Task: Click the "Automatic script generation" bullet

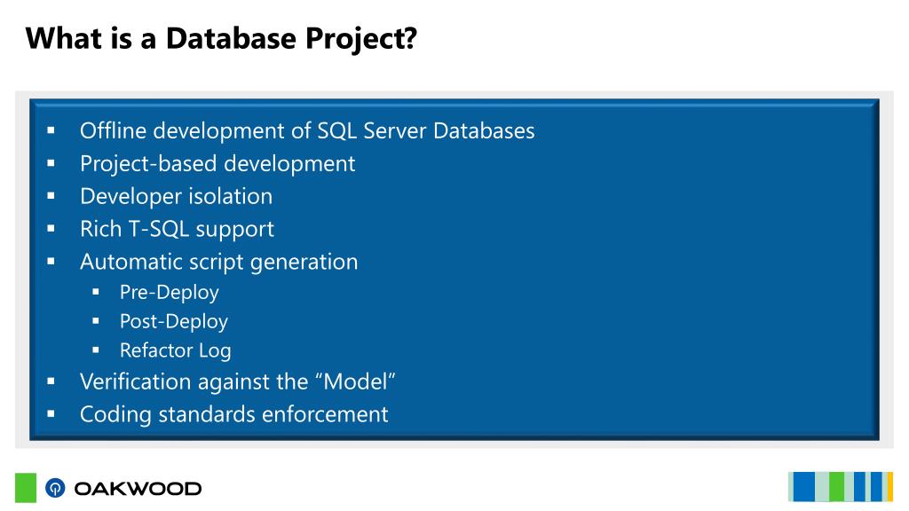Action: point(219,262)
